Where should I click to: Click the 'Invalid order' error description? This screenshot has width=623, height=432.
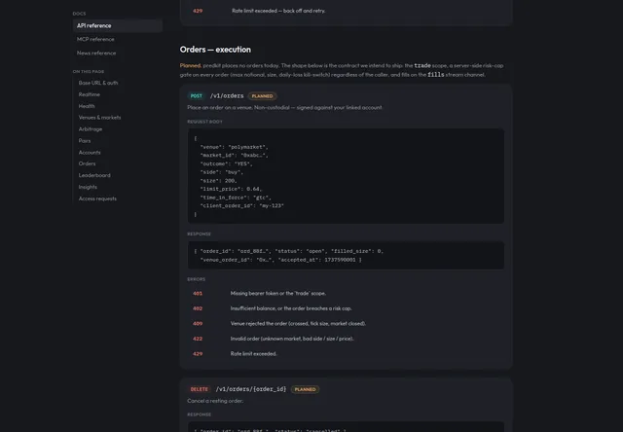pyautogui.click(x=292, y=339)
